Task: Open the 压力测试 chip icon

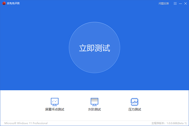Action: pyautogui.click(x=135, y=101)
